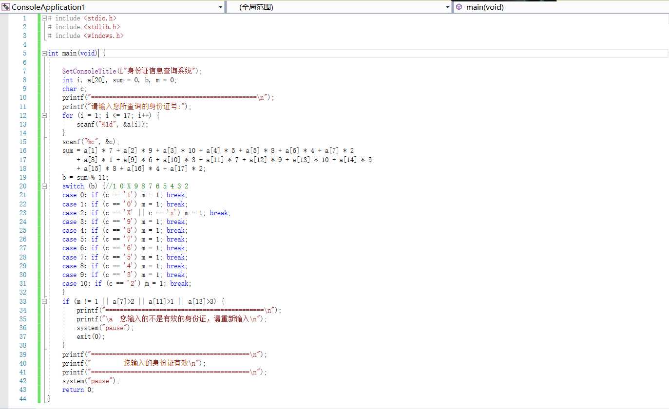Screen dimensions: 669x409
Task: Collapse the main function at line 5
Action: 44,54
